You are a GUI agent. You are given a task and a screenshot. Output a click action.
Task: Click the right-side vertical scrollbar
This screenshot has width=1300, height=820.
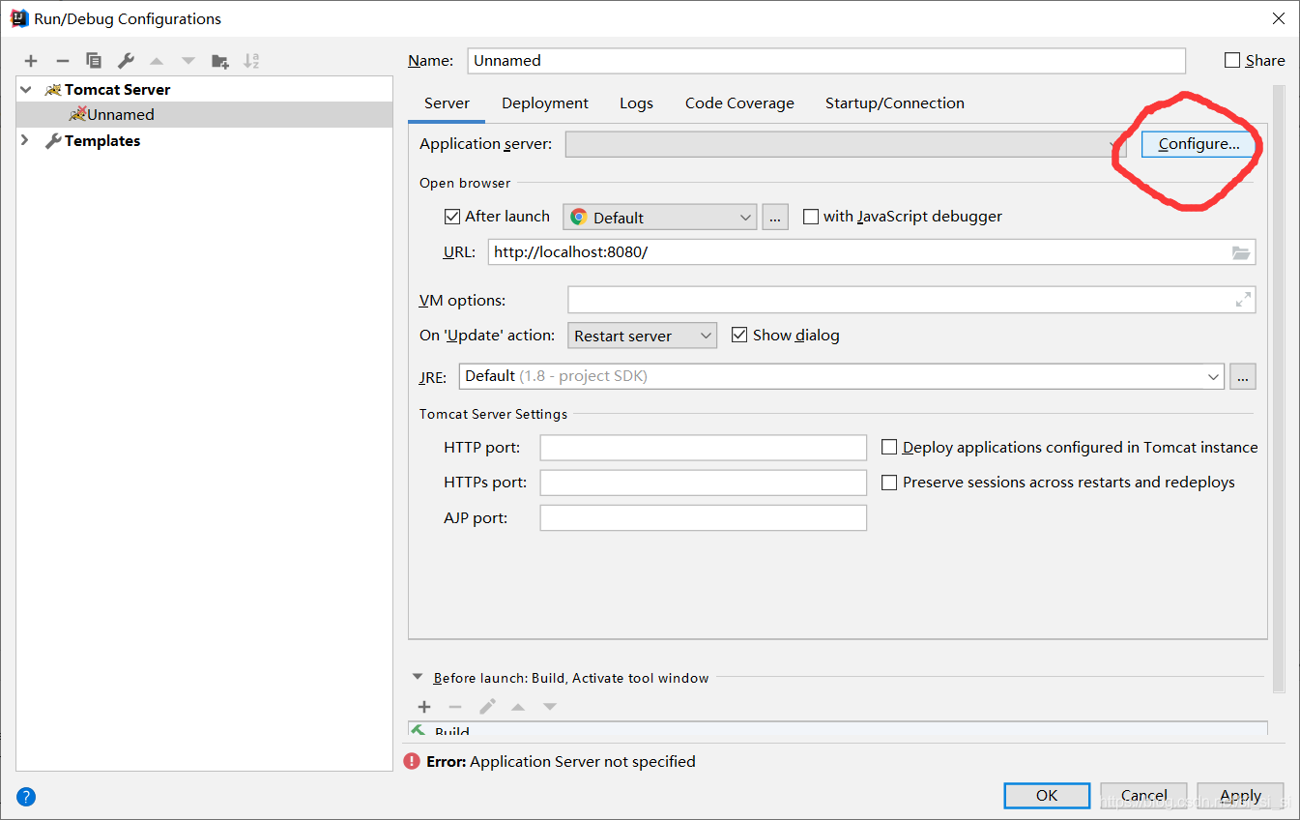pos(1279,387)
